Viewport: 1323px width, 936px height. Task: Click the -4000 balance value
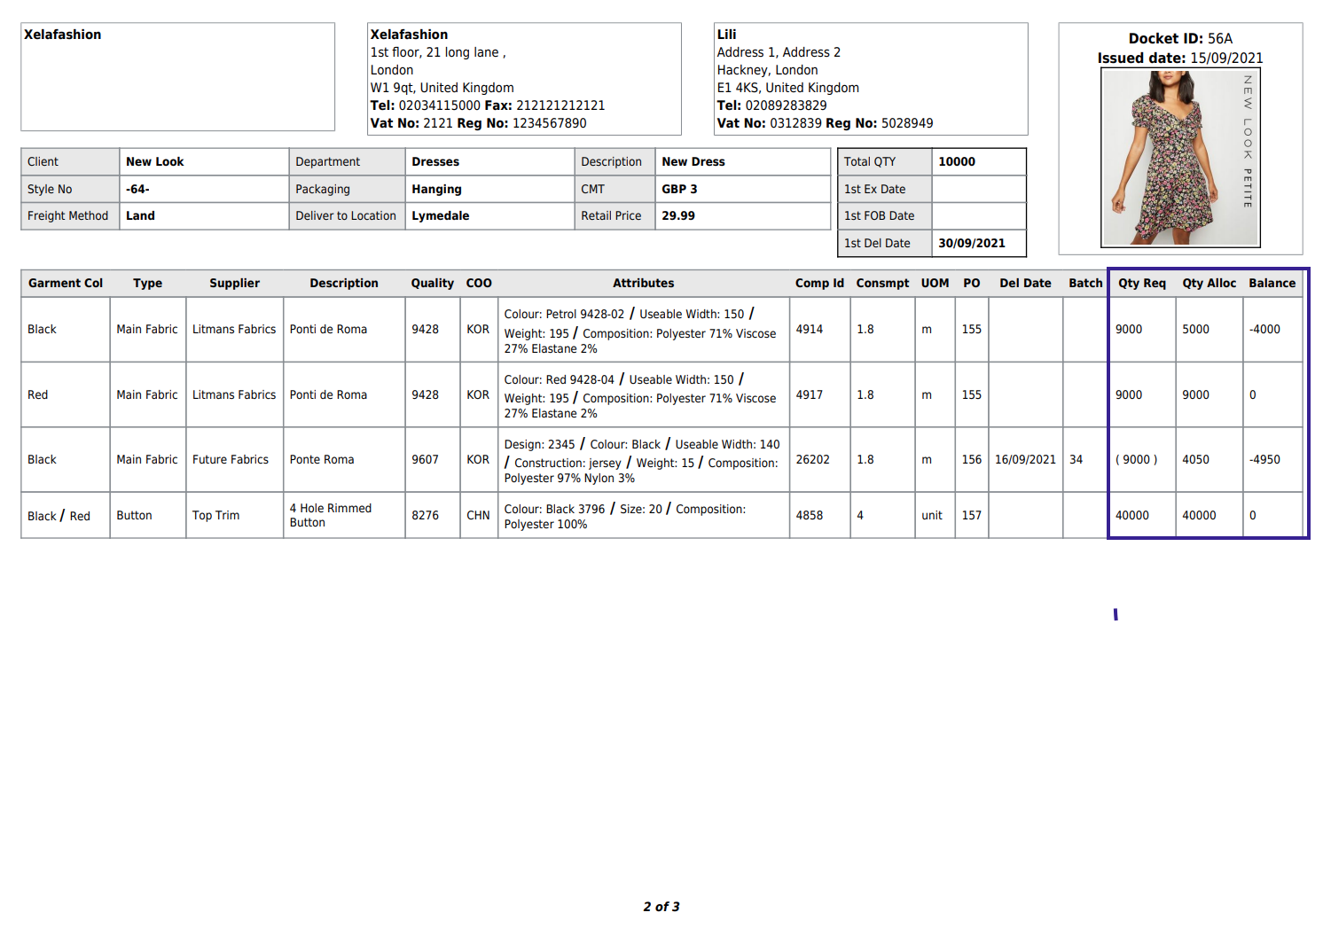(1264, 330)
